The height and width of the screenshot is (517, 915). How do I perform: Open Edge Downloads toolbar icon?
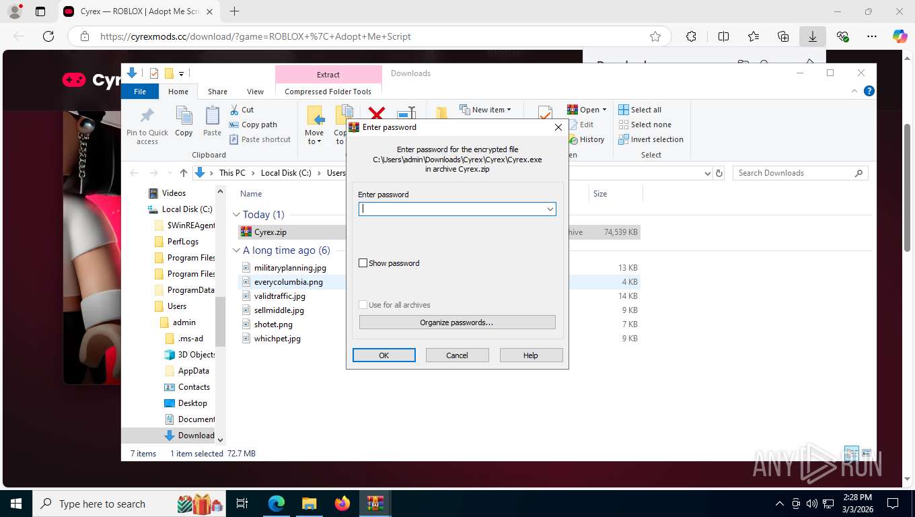pyautogui.click(x=812, y=36)
